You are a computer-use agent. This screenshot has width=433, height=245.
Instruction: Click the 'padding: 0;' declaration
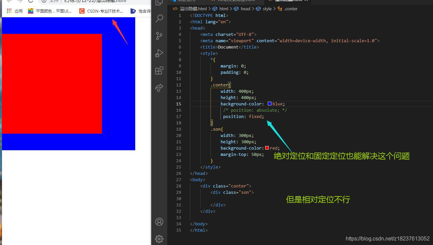click(x=234, y=72)
